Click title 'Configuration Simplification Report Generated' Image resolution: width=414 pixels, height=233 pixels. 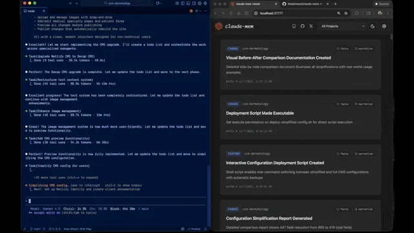point(269,219)
